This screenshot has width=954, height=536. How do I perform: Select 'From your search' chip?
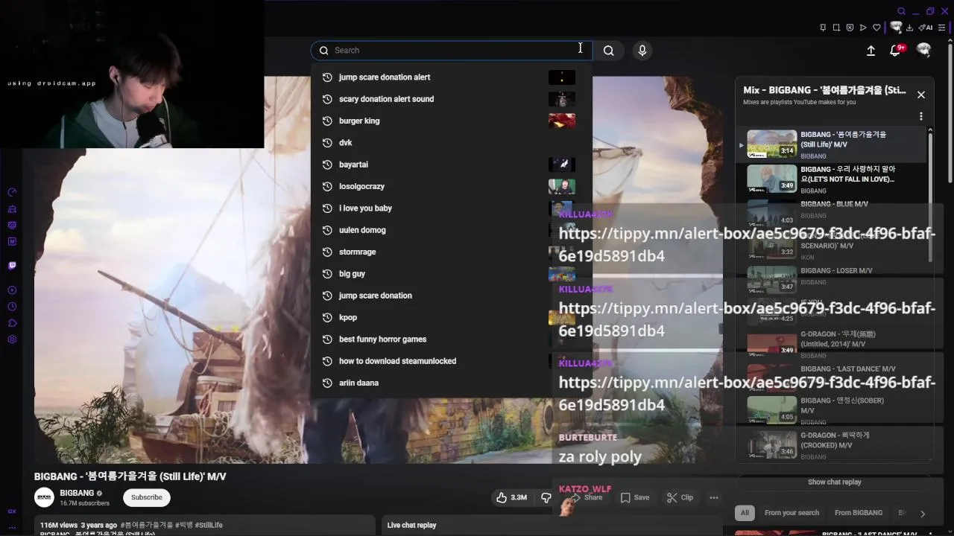coord(792,513)
